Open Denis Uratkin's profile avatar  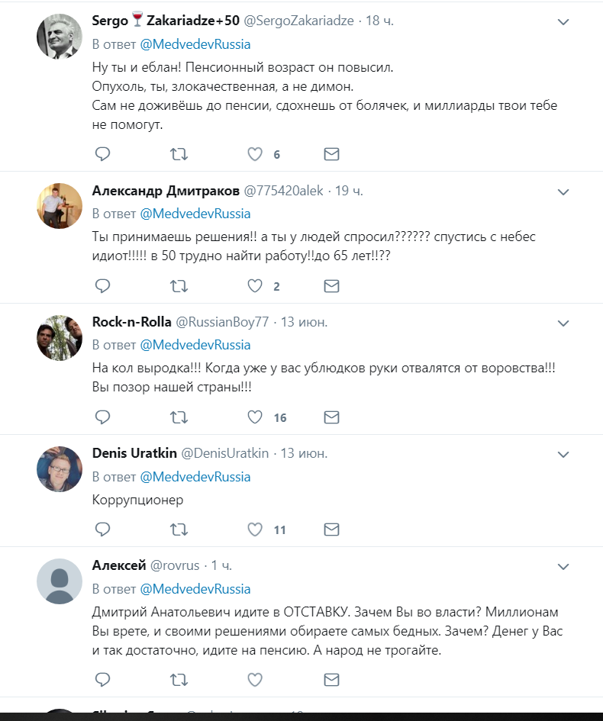pyautogui.click(x=60, y=468)
